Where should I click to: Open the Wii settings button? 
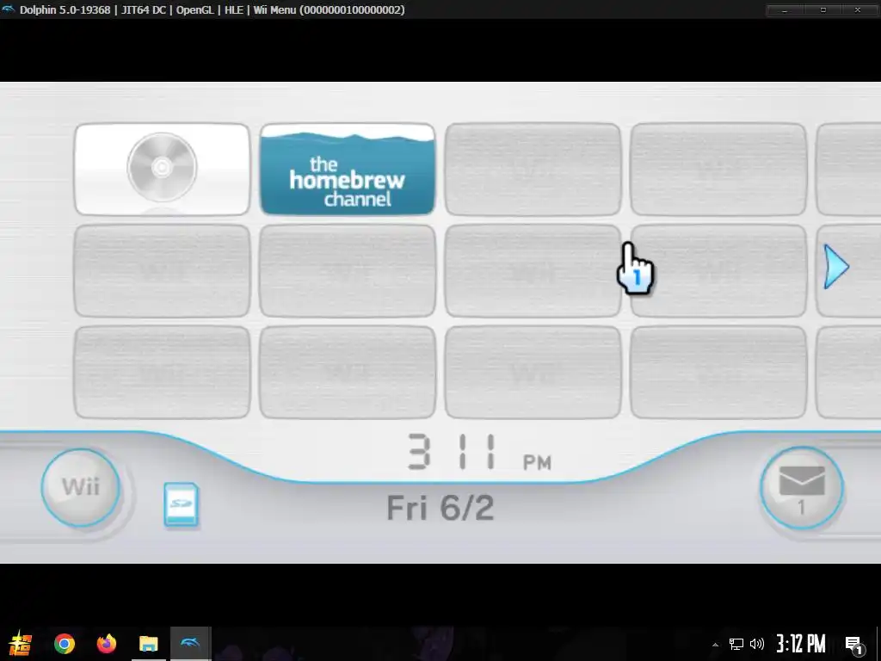coord(81,487)
